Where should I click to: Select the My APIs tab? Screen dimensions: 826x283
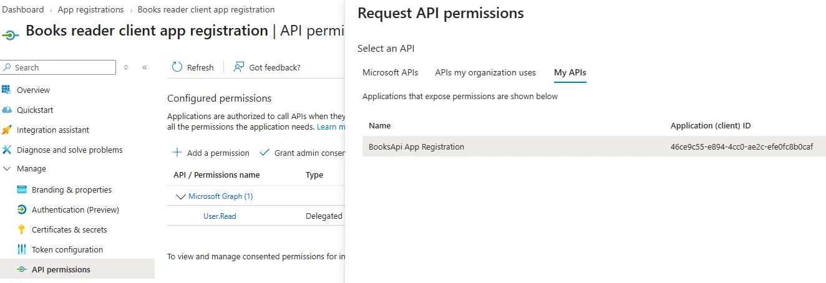[570, 72]
